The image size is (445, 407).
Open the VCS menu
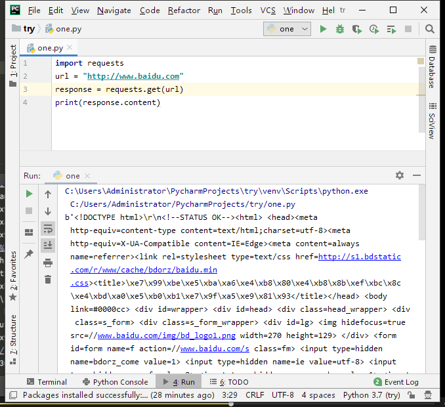point(268,11)
